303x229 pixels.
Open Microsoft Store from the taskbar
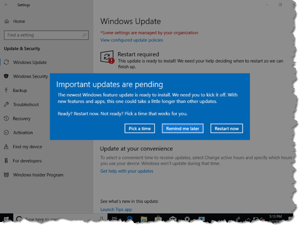pos(158,219)
